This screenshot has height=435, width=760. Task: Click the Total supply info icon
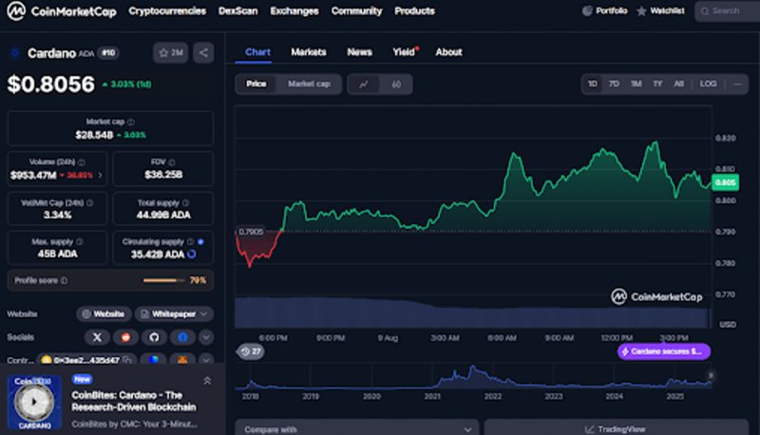185,203
